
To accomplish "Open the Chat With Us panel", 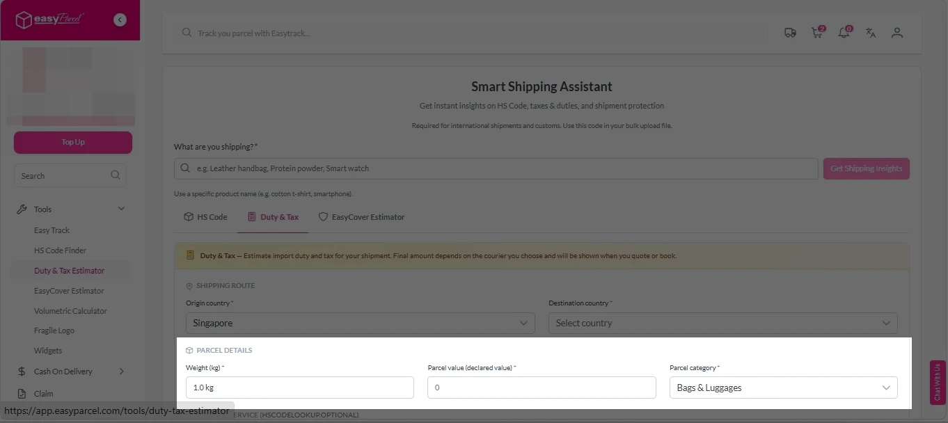I will pos(936,382).
